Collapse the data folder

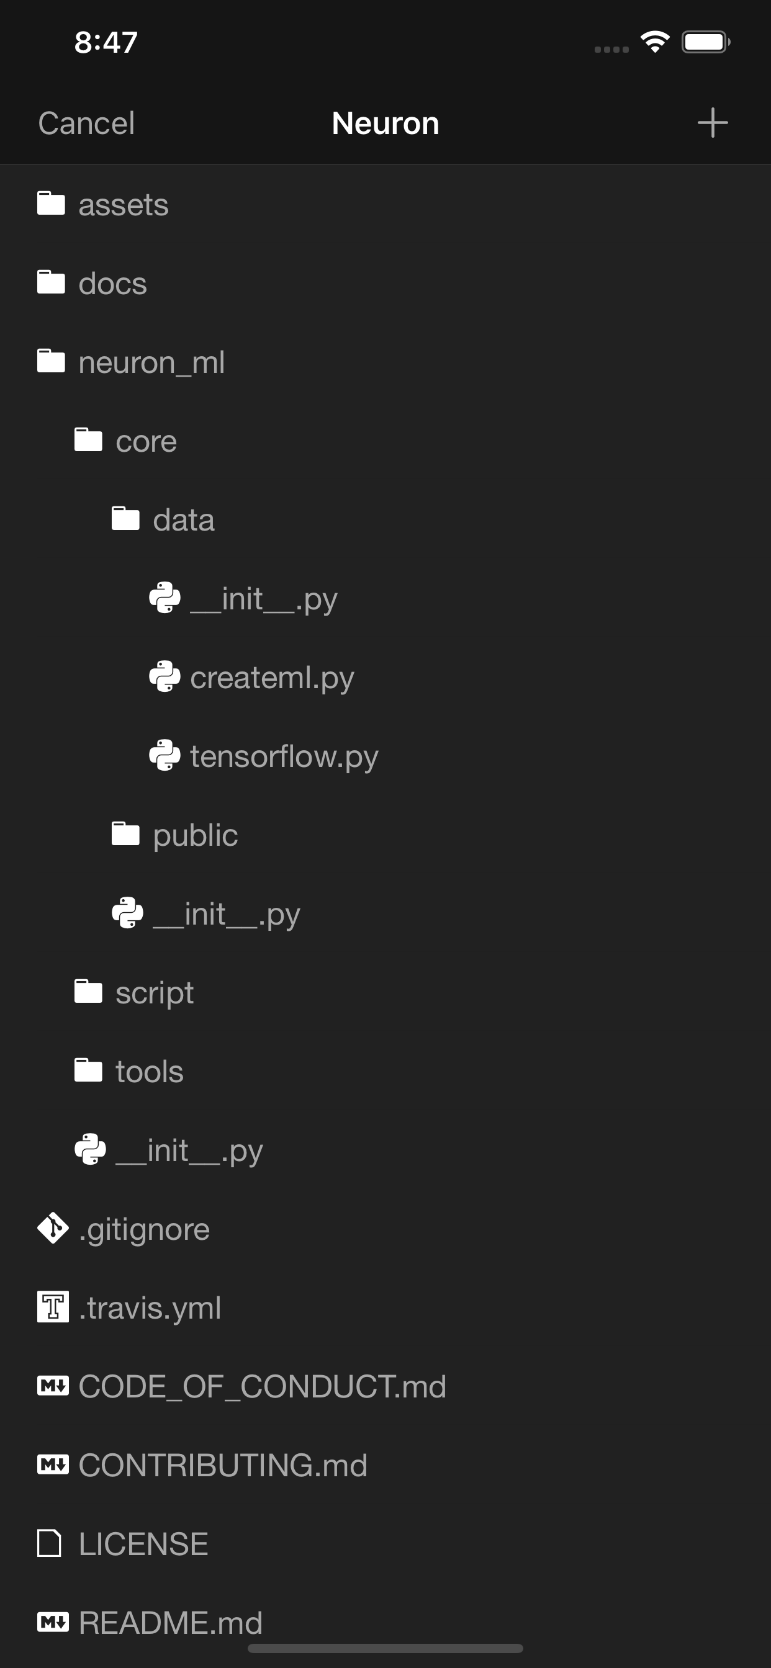tap(183, 519)
